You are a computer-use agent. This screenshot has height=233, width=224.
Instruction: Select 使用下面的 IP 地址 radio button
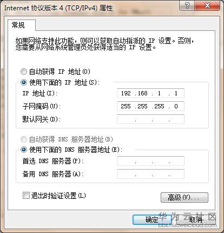tap(24, 82)
